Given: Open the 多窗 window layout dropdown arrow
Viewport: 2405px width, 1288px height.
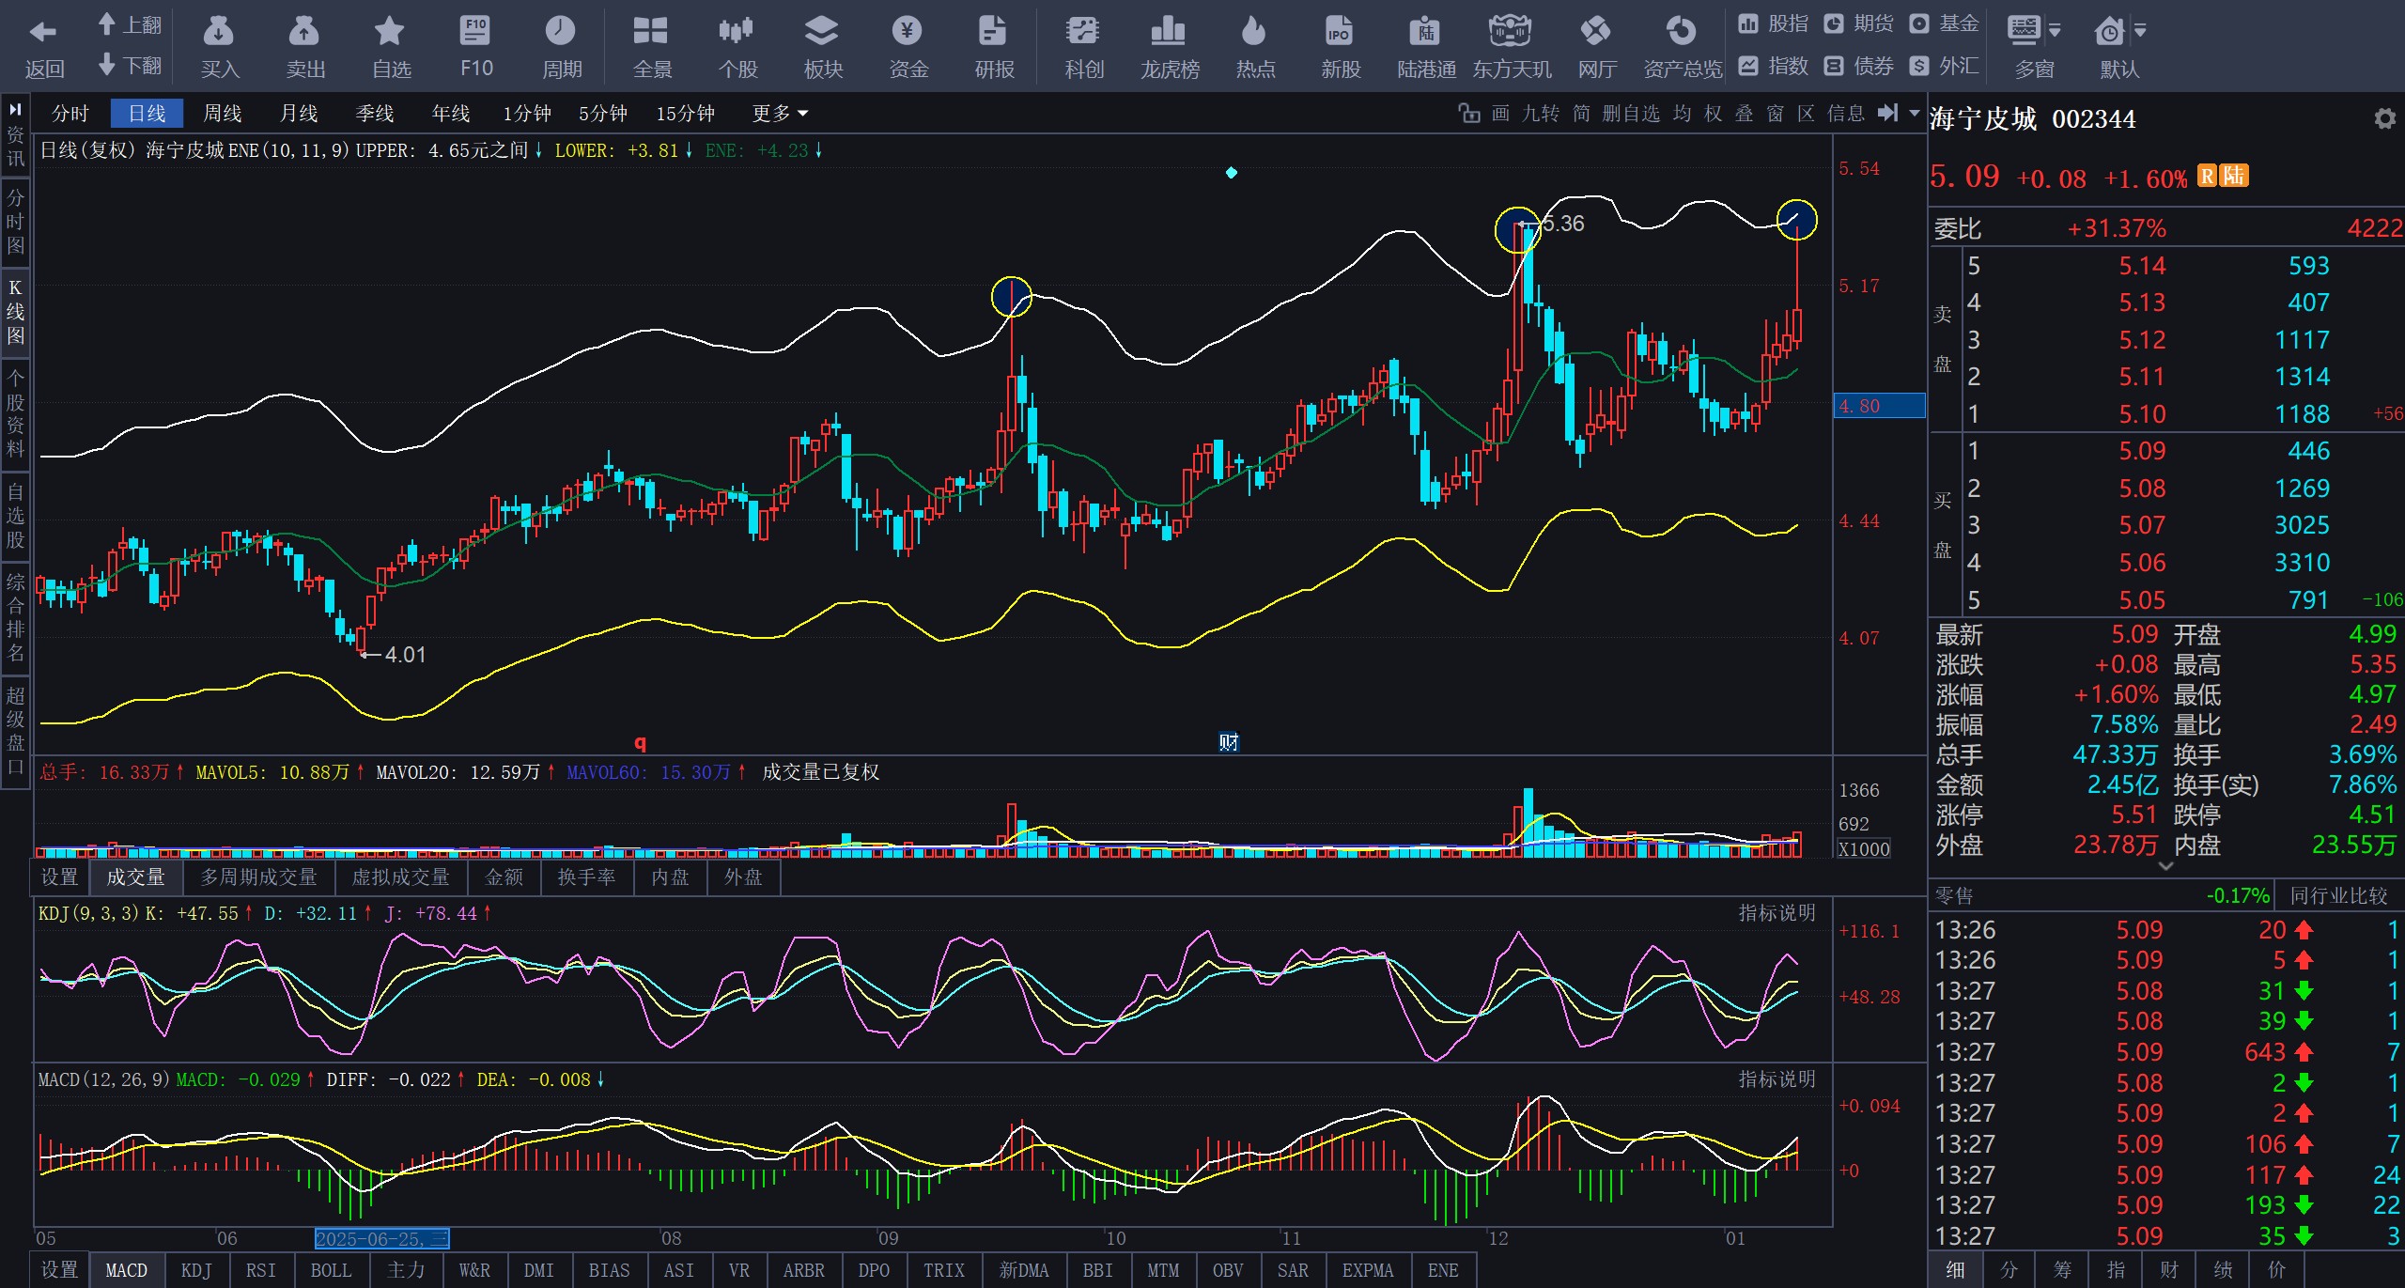Looking at the screenshot, I should pos(2055,31).
